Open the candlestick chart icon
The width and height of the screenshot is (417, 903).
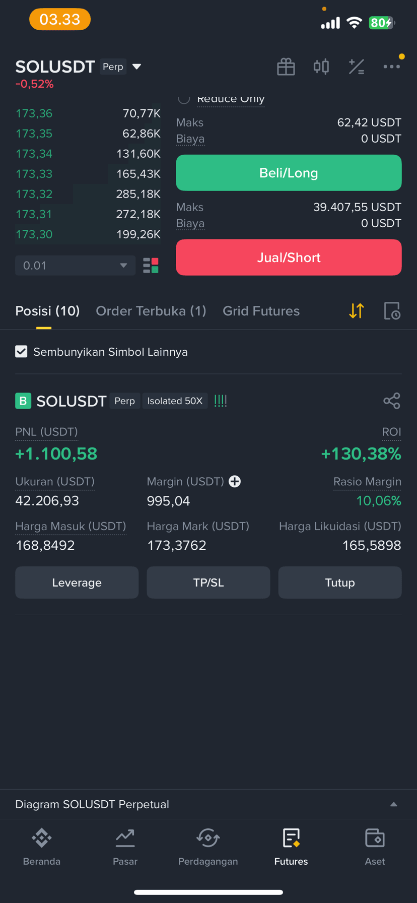(x=321, y=67)
